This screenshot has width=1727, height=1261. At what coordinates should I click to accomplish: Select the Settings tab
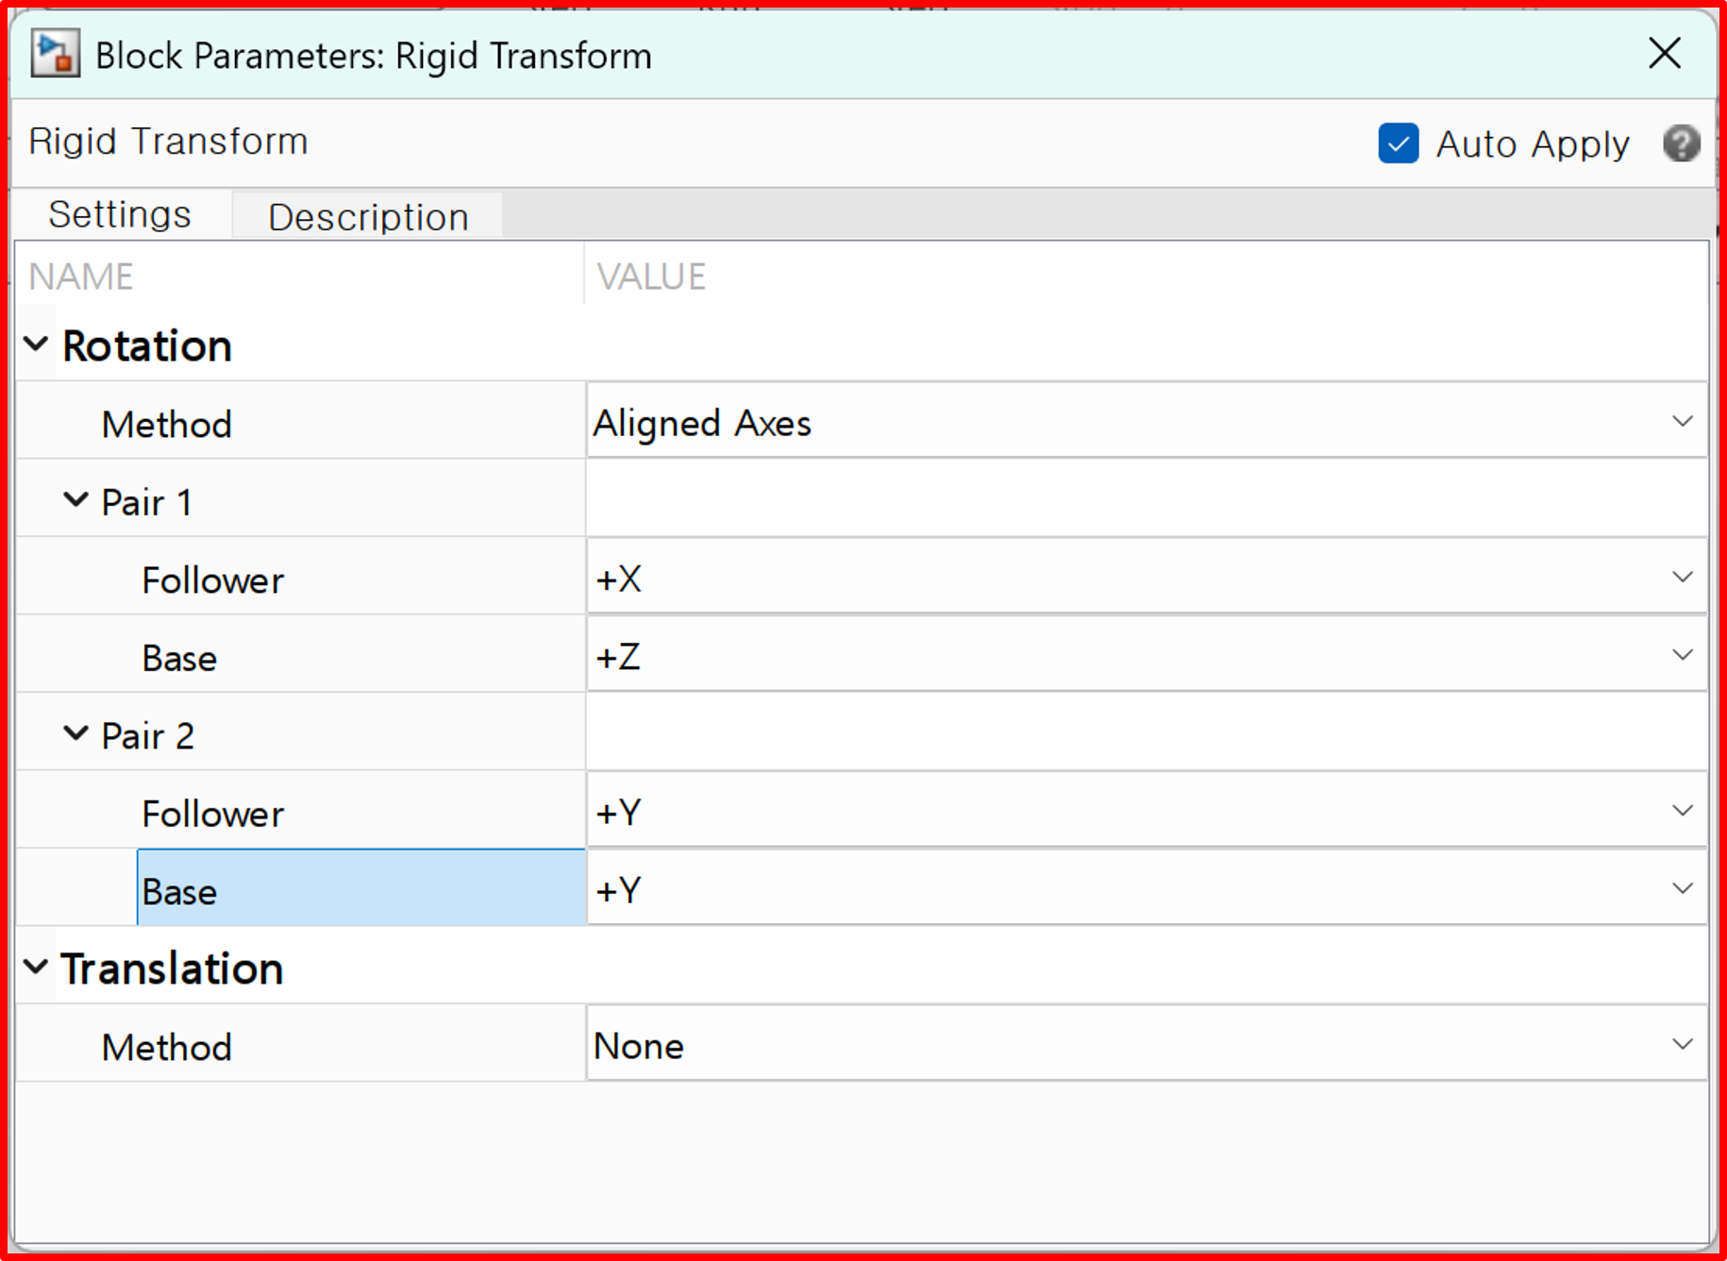tap(120, 215)
